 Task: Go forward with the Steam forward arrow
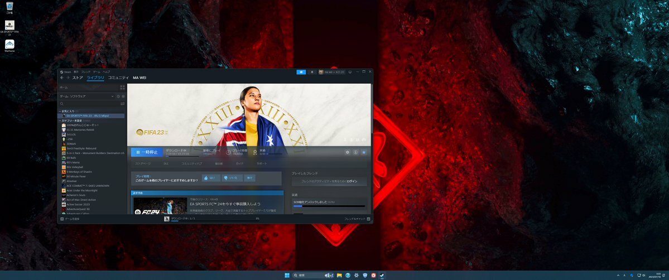[x=68, y=78]
